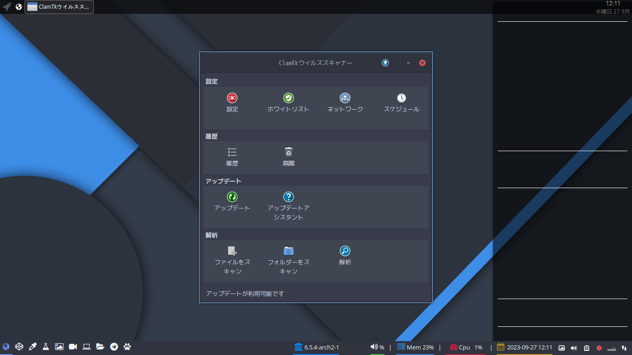The image size is (632, 355).
Task: Click the 2023-09-27 12:11 calendar date
Action: 525,347
